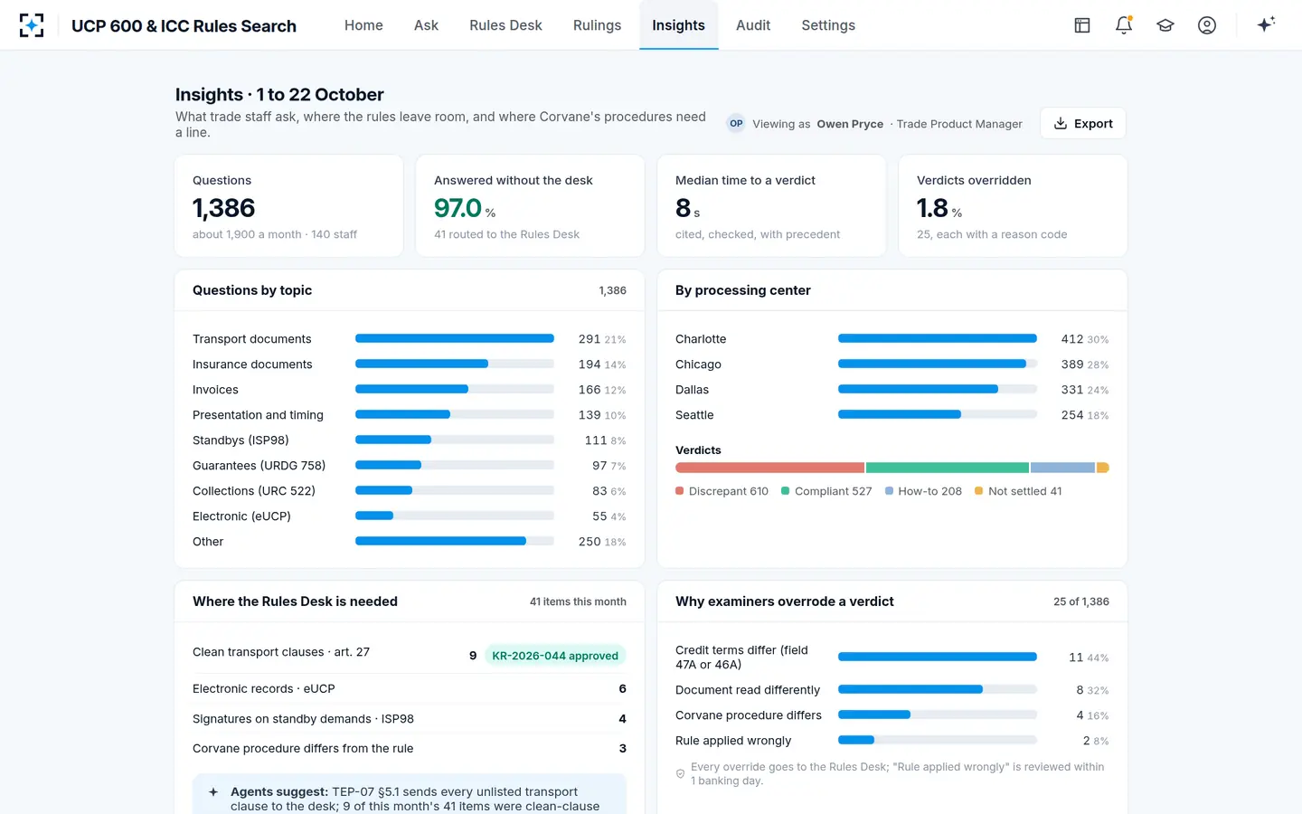Open Corvane procedure differs from the rule
The image size is (1302, 814).
click(x=410, y=749)
